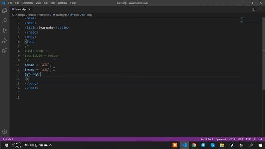Click the line 11 $name = 'ali' code

coord(38,65)
